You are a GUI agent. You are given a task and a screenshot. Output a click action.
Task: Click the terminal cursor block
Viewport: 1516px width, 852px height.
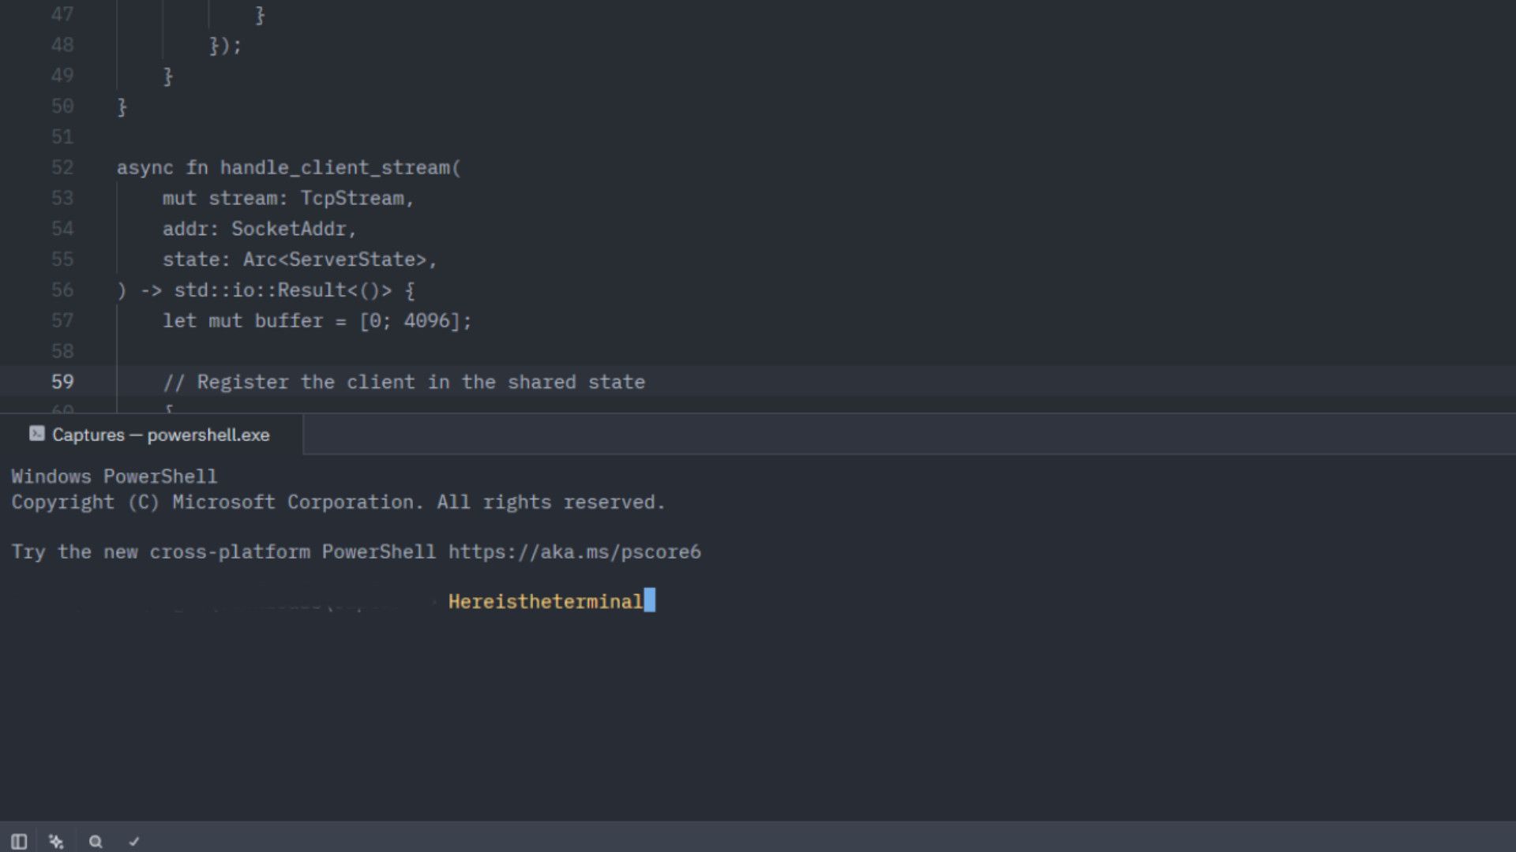click(x=650, y=600)
